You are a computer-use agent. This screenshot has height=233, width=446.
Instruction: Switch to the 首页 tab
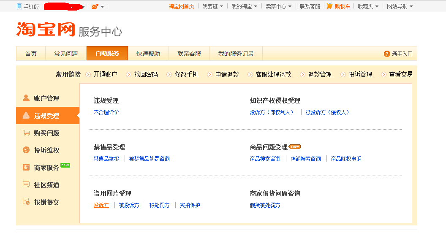pyautogui.click(x=31, y=54)
